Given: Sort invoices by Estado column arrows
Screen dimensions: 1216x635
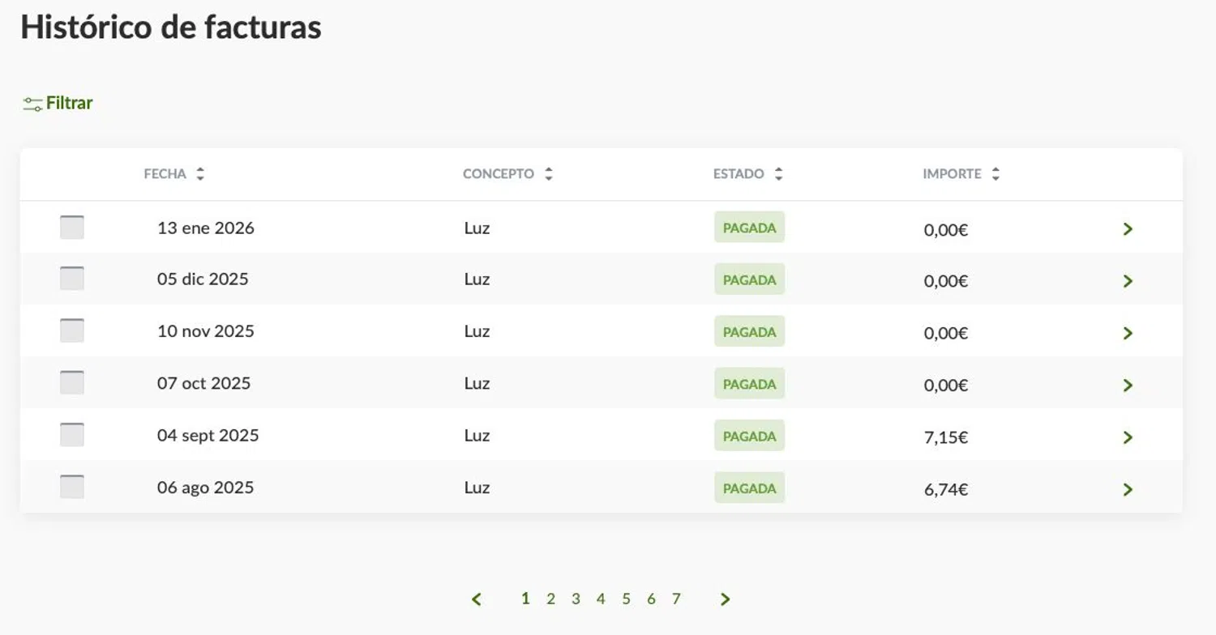Looking at the screenshot, I should pos(778,174).
